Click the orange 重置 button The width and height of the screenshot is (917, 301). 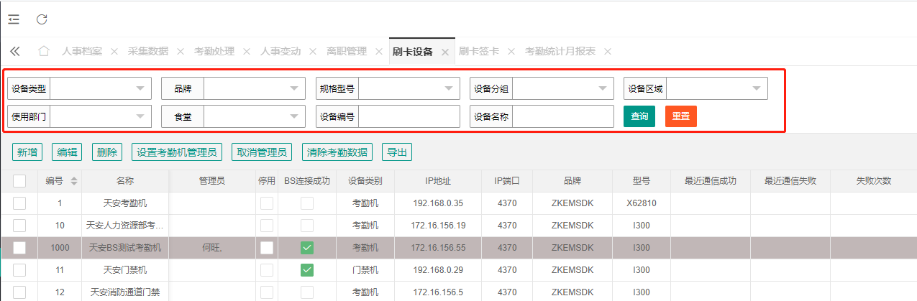680,116
